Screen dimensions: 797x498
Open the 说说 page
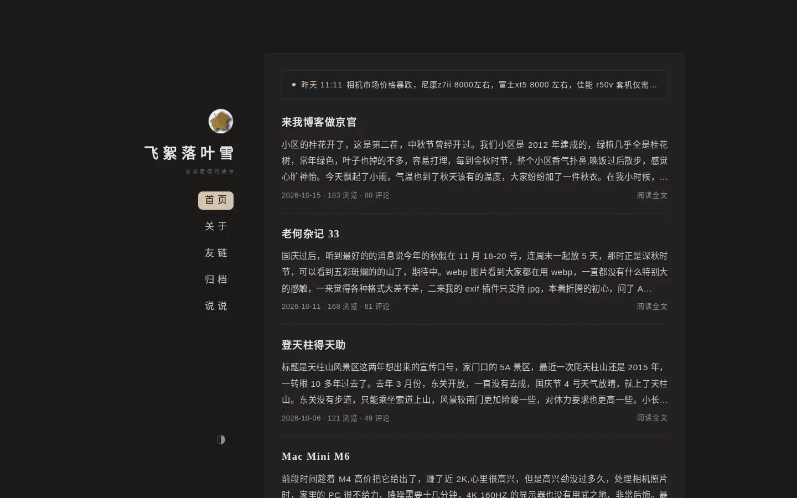pyautogui.click(x=216, y=306)
